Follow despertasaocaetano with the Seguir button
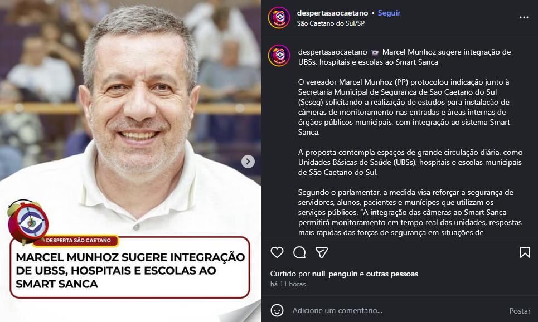 [389, 13]
